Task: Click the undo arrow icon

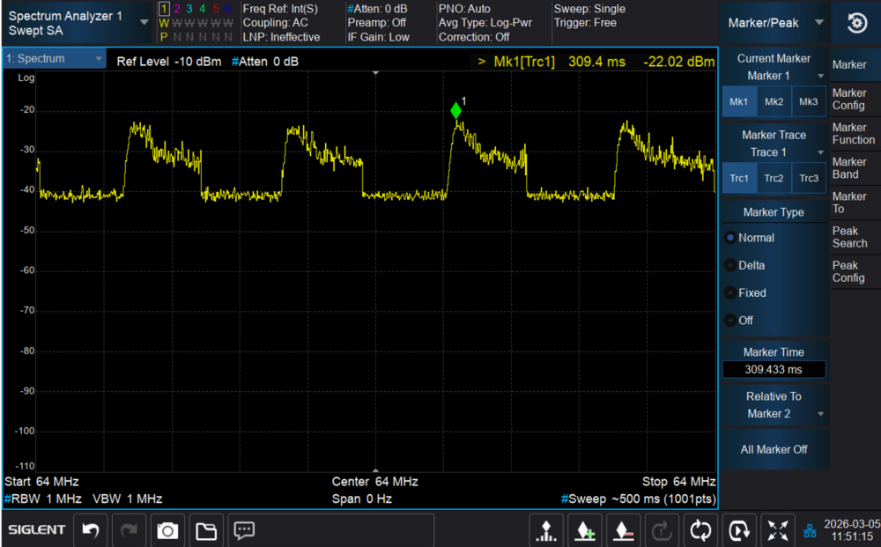Action: pos(90,530)
